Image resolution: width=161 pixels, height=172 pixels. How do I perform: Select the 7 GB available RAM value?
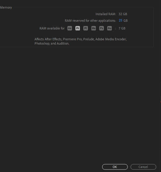tap(122, 28)
